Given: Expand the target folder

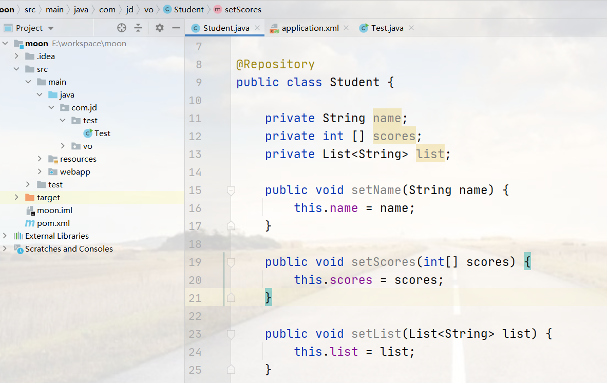Looking at the screenshot, I should coord(16,197).
